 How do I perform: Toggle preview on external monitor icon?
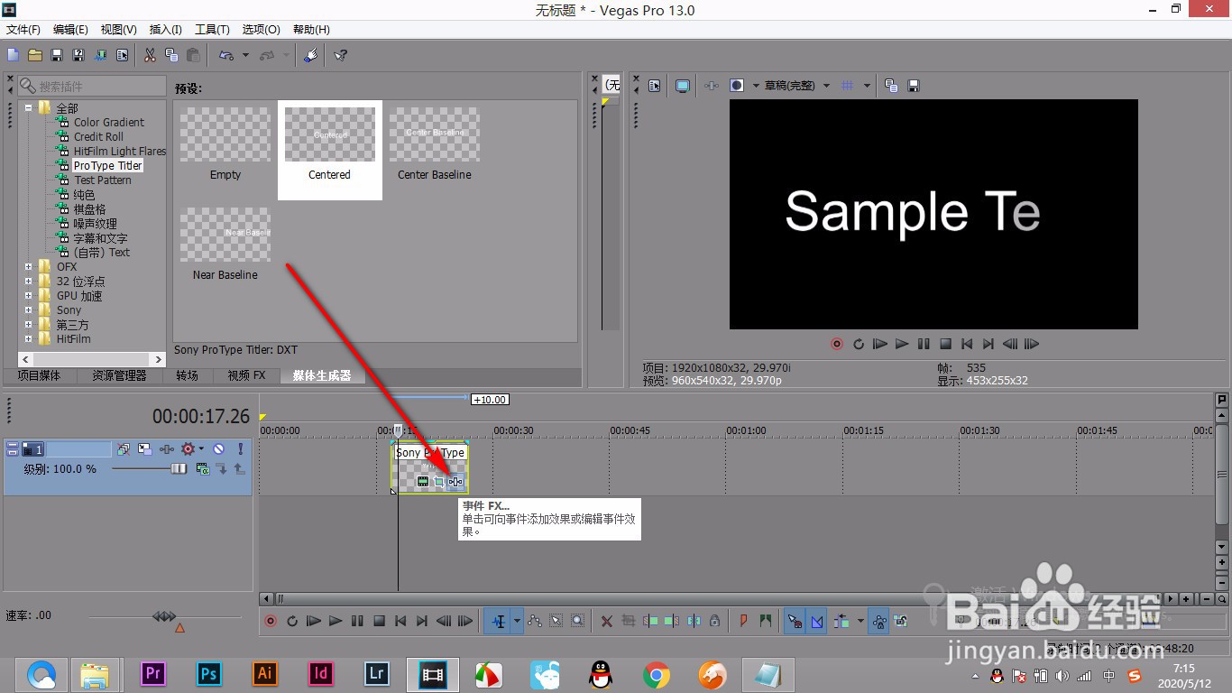tap(683, 86)
